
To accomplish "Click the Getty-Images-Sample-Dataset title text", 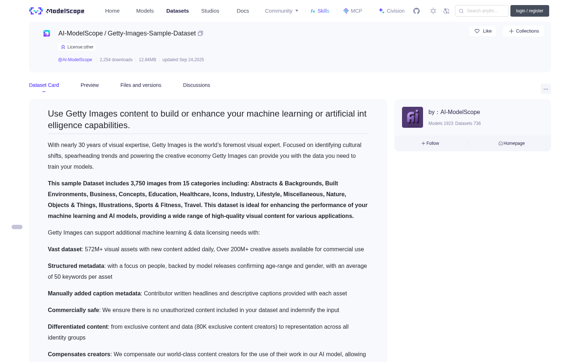I will coord(152,33).
